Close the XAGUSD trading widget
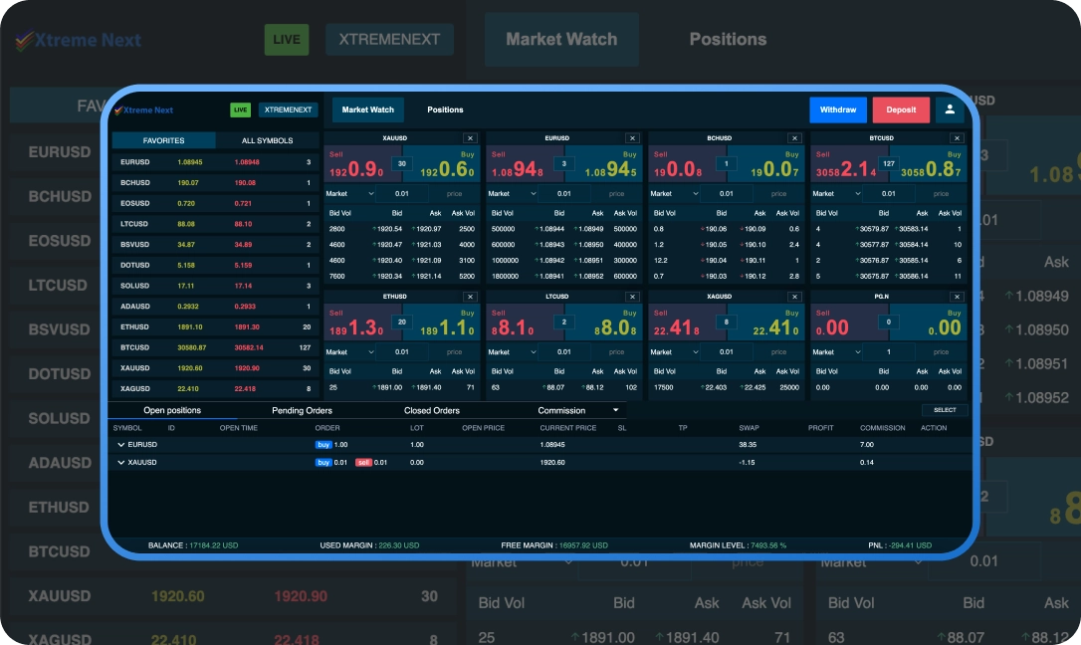Viewport: 1081px width, 645px height. tap(794, 296)
